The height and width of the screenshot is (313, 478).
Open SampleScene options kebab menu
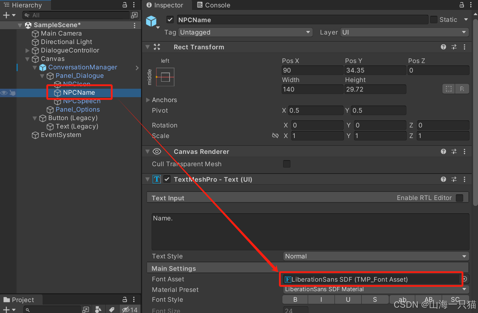point(134,25)
